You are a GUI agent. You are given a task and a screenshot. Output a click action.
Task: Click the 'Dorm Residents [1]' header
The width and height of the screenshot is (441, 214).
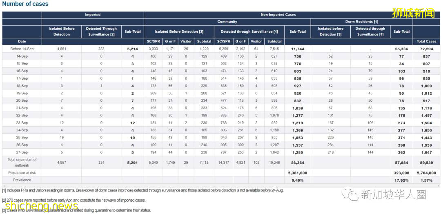[361, 22]
